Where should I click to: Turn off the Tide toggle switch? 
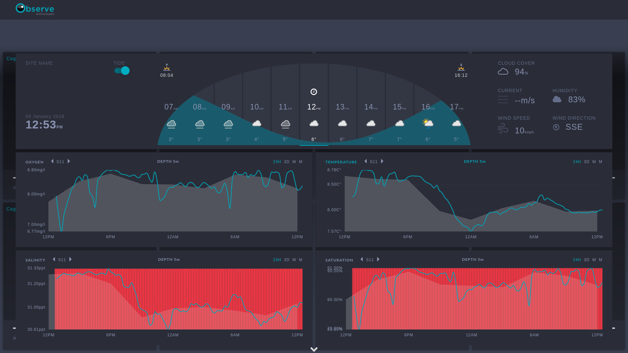tap(122, 71)
